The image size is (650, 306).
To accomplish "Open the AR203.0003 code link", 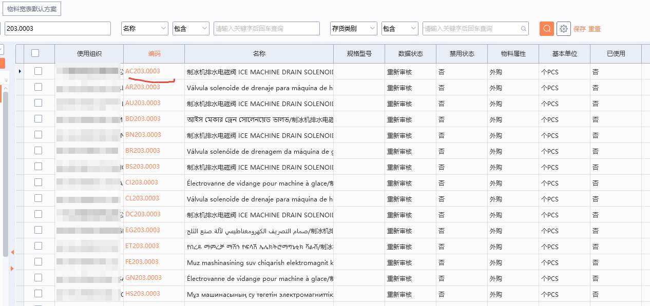I will pos(143,87).
